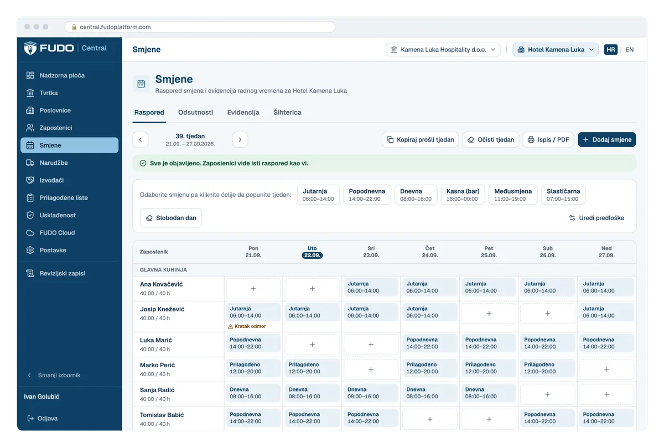Click the sliders icon beside Uredi predloške
Image resolution: width=664 pixels, height=448 pixels.
coord(572,218)
